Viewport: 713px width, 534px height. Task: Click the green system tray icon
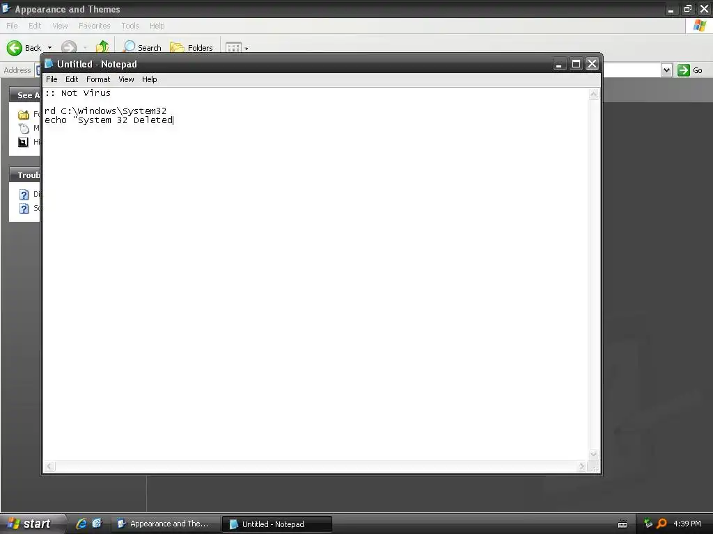[x=648, y=524]
